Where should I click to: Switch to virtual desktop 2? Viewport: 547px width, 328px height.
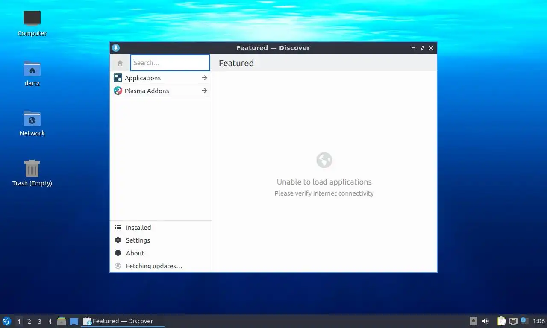pos(29,321)
